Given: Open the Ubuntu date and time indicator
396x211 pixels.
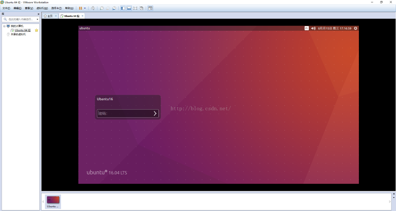Looking at the screenshot, I should 335,28.
